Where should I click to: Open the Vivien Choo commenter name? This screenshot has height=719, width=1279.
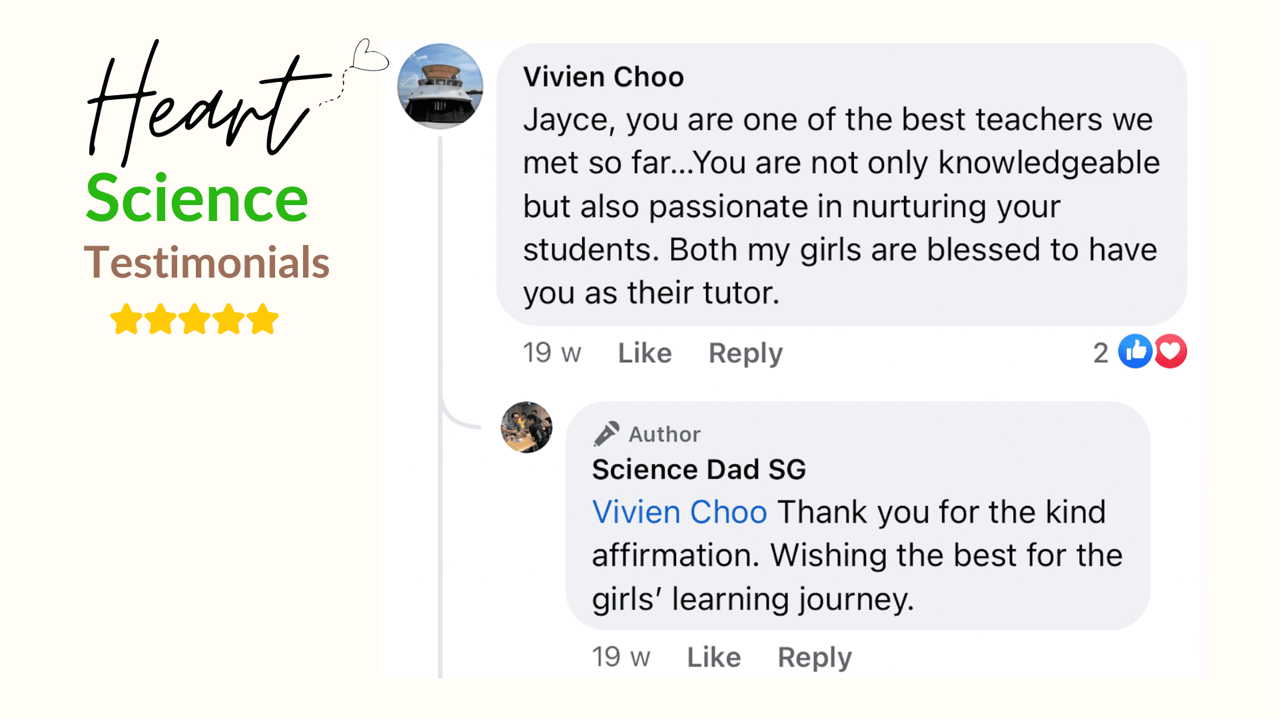coord(603,77)
